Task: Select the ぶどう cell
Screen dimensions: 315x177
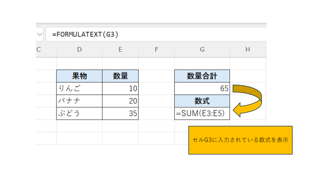Action: 79,113
